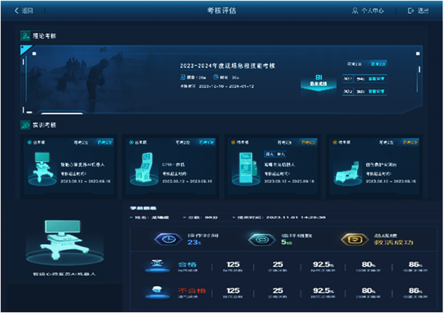This screenshot has width=444, height=313.
Task: Click the 实训考核 section icon
Action: pyautogui.click(x=25, y=125)
